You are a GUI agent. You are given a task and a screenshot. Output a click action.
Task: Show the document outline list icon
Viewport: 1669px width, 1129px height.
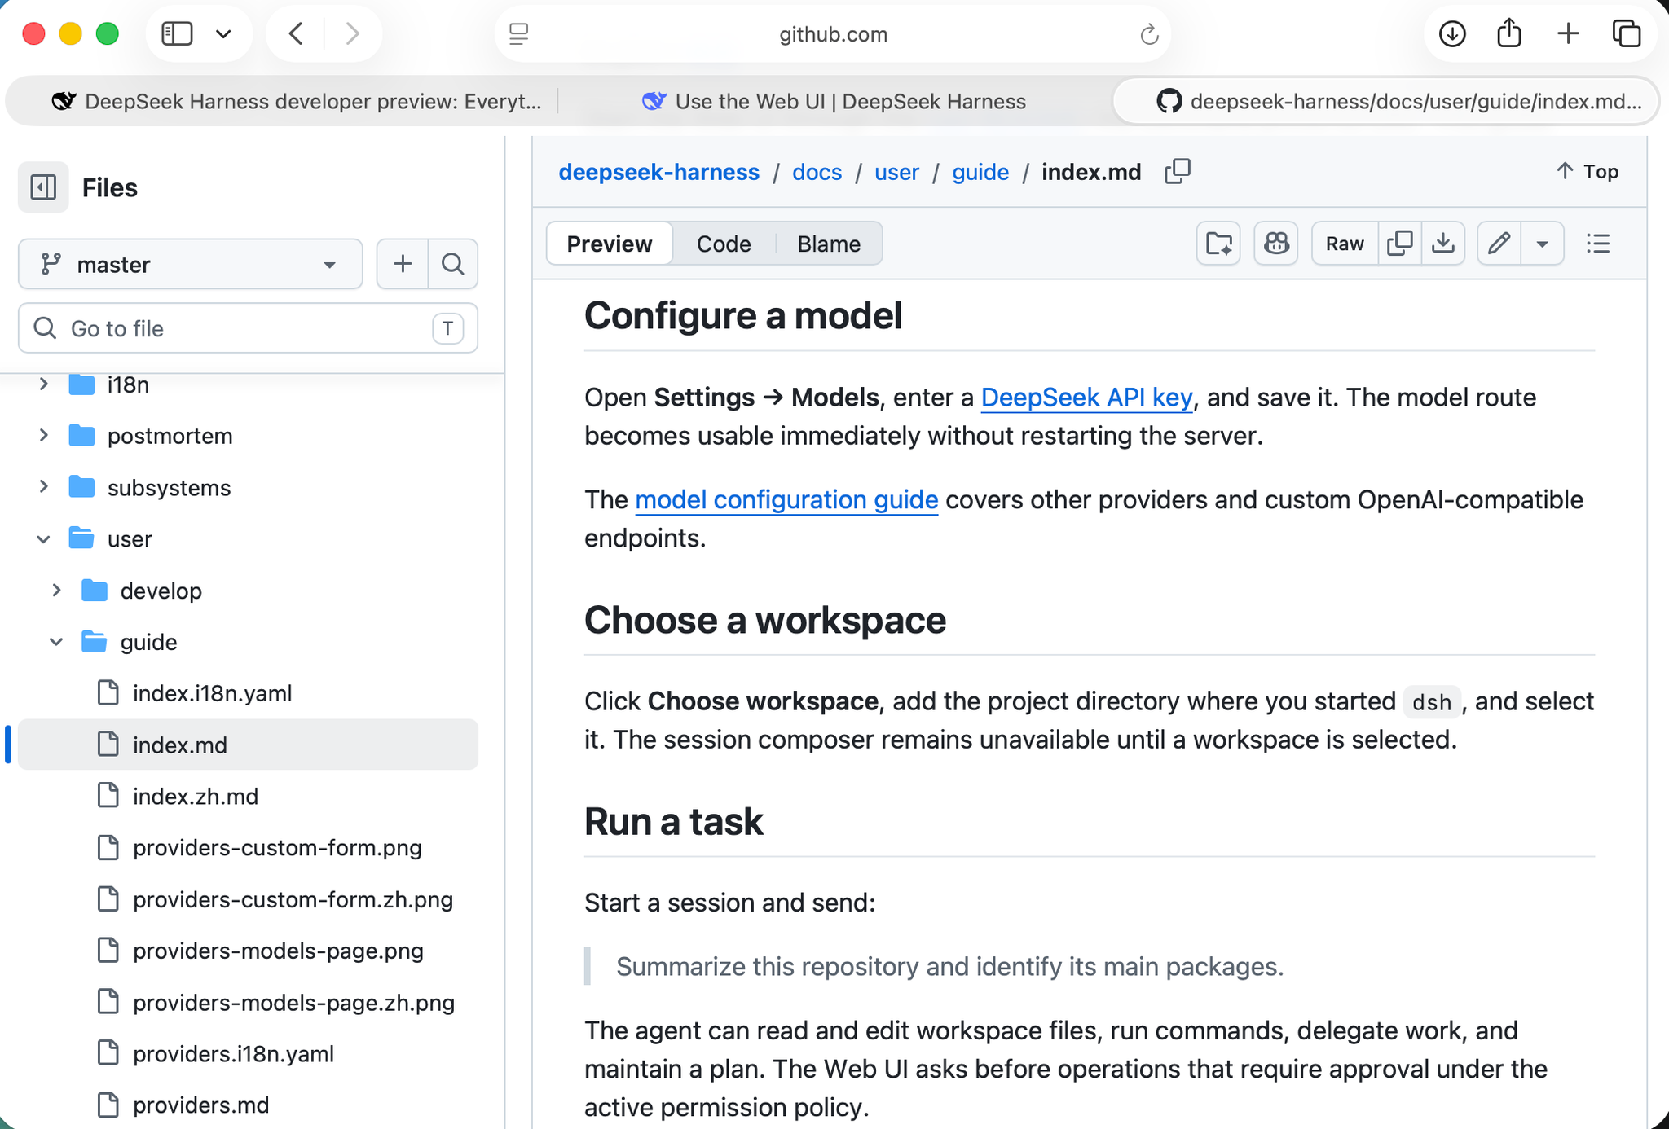pos(1598,244)
